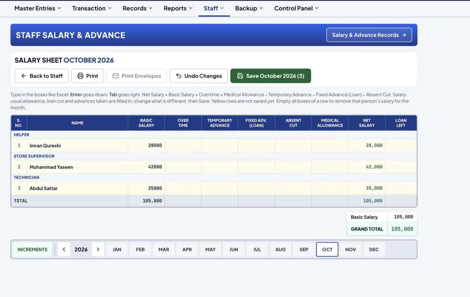470x297 pixels.
Task: Expand the Reports menu
Action: (x=178, y=8)
